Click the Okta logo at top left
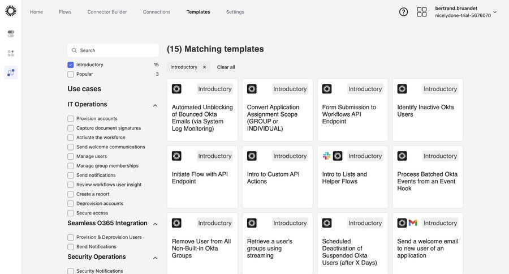 click(11, 11)
